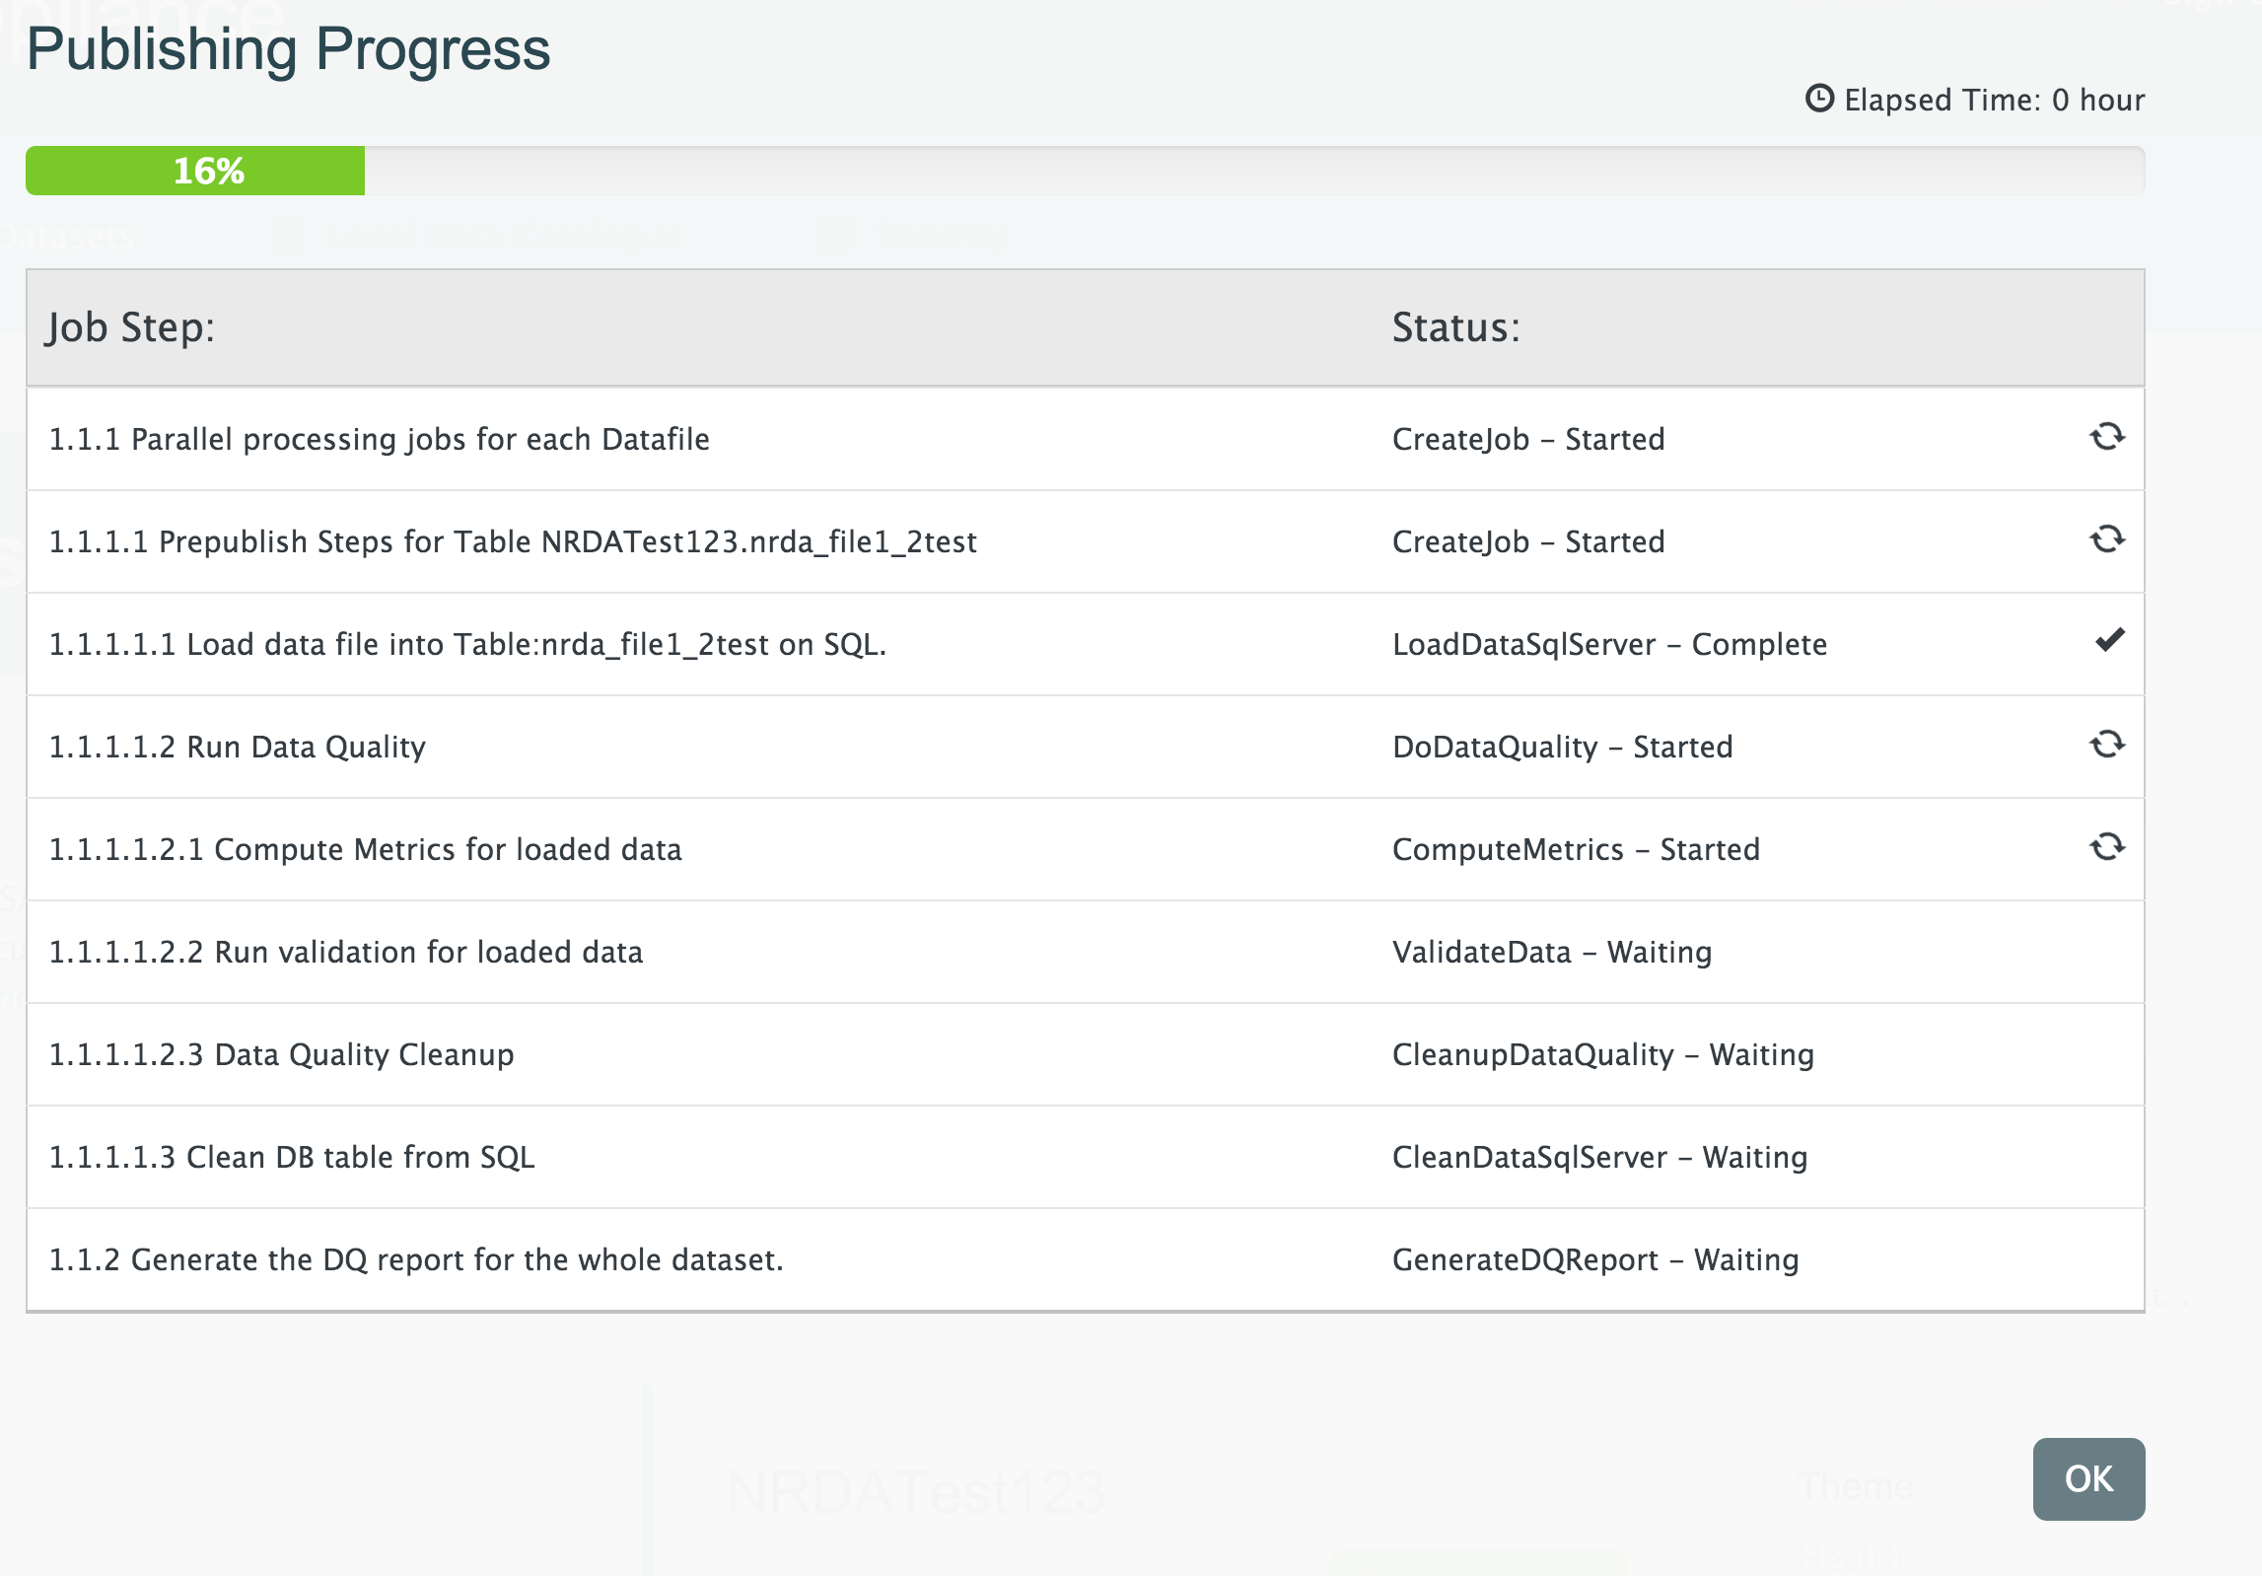The width and height of the screenshot is (2262, 1576).
Task: Click the GenerateDQReport – Waiting status
Action: pyautogui.click(x=1594, y=1259)
